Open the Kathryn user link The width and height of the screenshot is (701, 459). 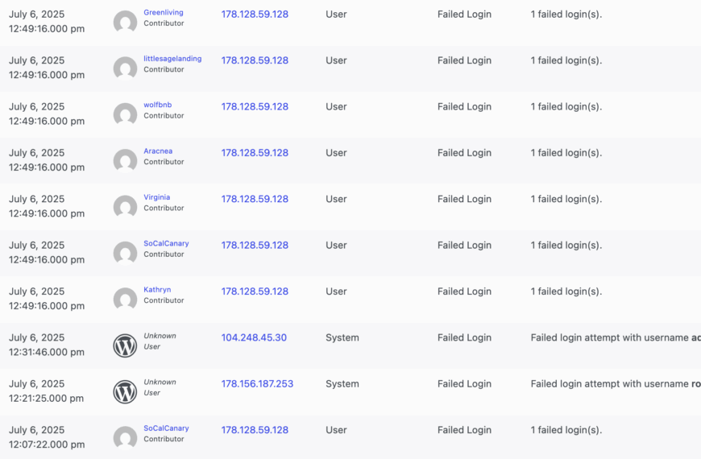(x=157, y=290)
